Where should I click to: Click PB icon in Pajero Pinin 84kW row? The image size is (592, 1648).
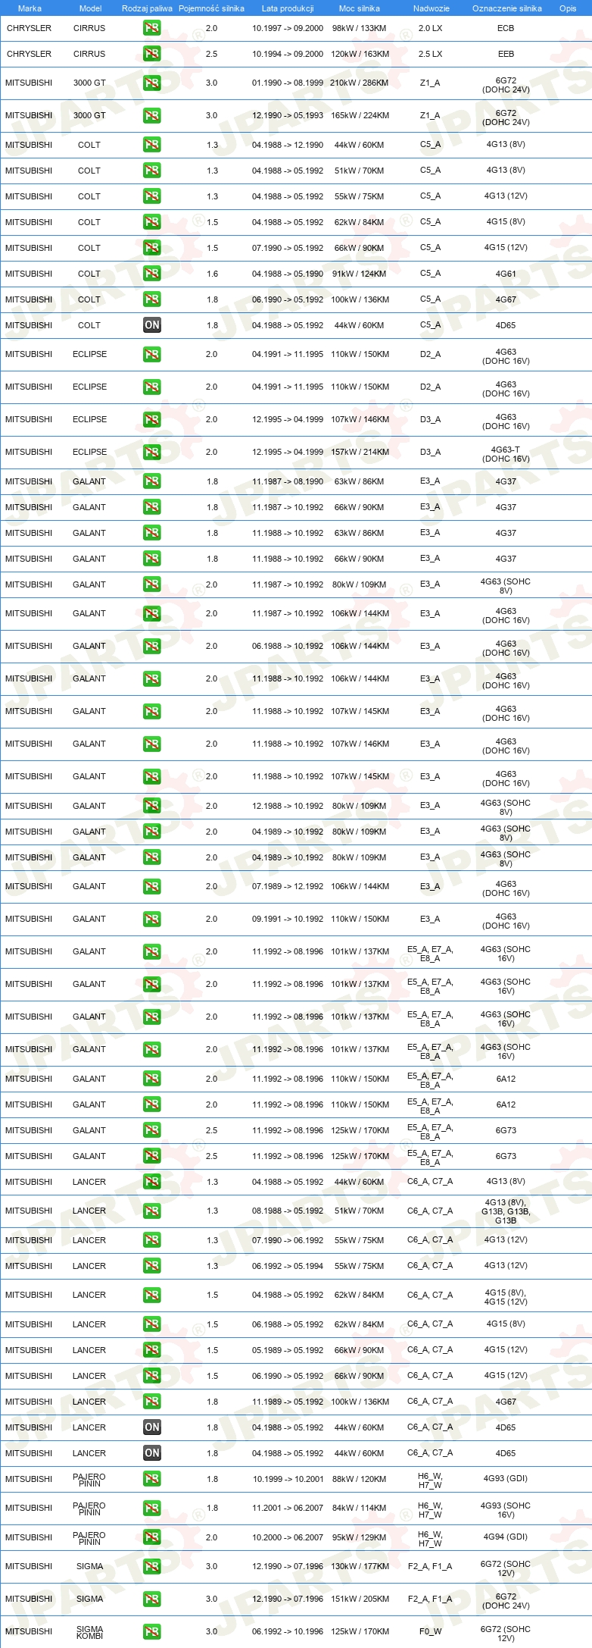151,1508
